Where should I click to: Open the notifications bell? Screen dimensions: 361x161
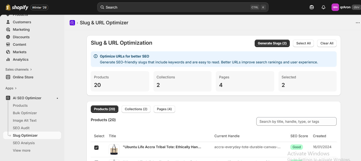(x=323, y=7)
